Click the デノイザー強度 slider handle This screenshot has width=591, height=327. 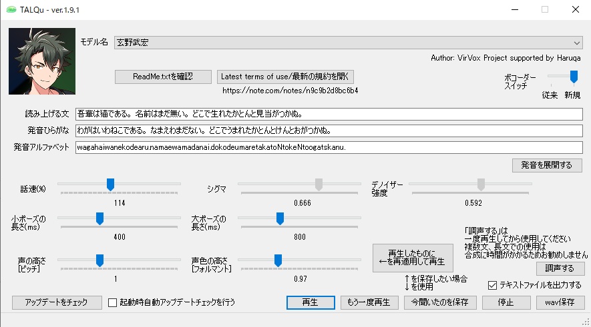tap(481, 184)
